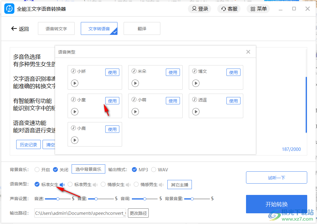Click the speaker icon next to 情感男生
Image resolution: width=317 pixels, height=224 pixels.
[161, 184]
